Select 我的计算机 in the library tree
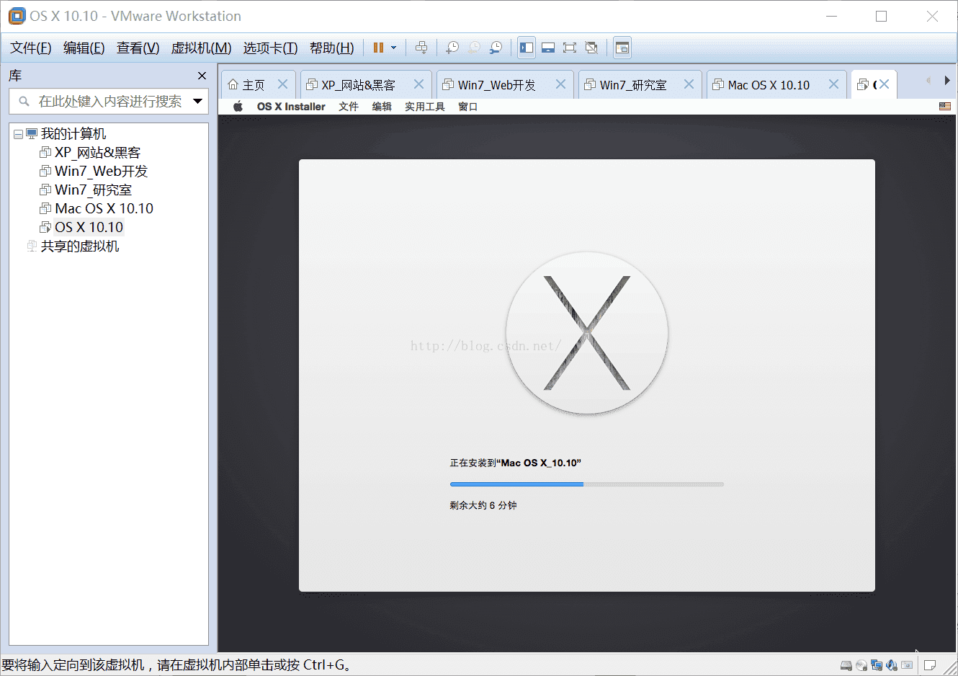The image size is (958, 676). pyautogui.click(x=73, y=134)
